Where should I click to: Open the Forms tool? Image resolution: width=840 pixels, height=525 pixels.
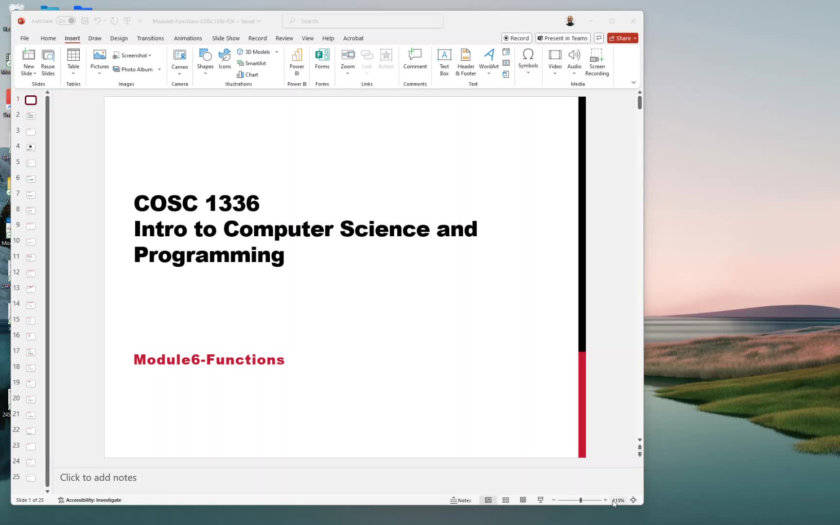tap(322, 60)
